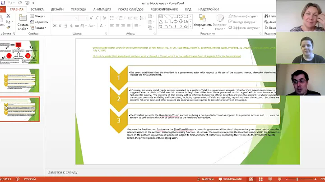Toggle text shadow (S) formatting
Screen dimensions: 325x182
[71, 26]
